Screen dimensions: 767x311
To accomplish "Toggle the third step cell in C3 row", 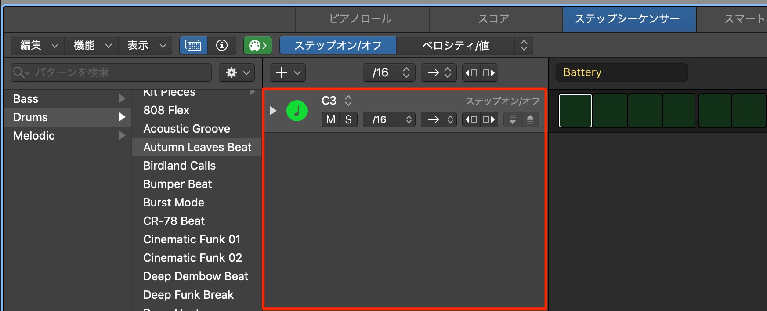I will click(645, 111).
